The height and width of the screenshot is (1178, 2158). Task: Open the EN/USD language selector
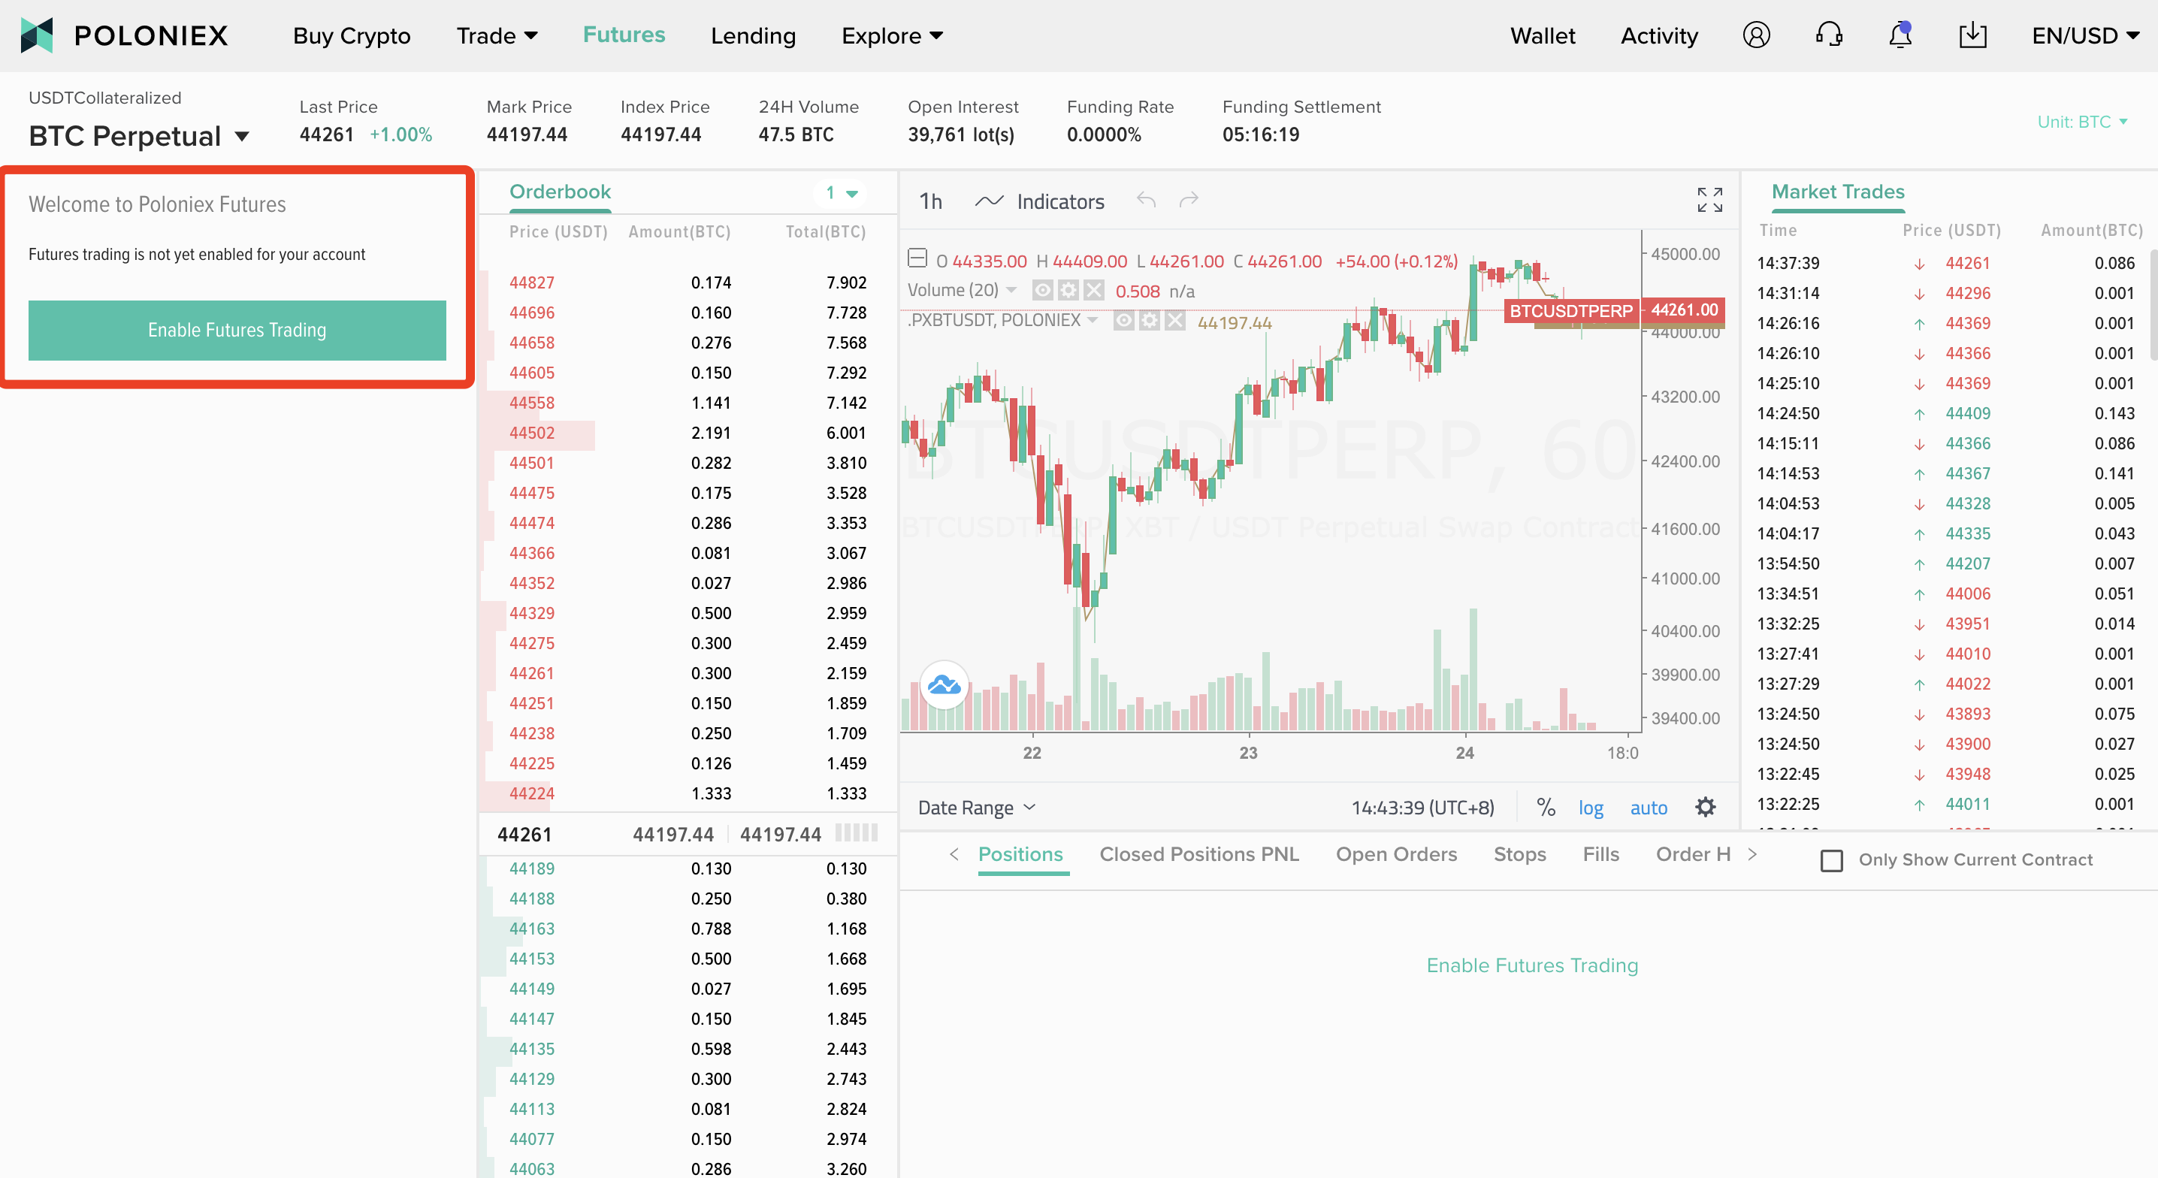point(2085,36)
